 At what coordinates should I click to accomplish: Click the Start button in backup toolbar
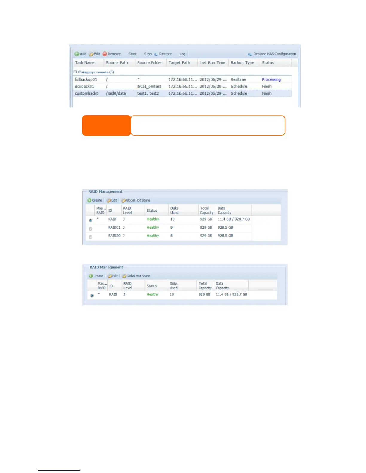tap(132, 54)
